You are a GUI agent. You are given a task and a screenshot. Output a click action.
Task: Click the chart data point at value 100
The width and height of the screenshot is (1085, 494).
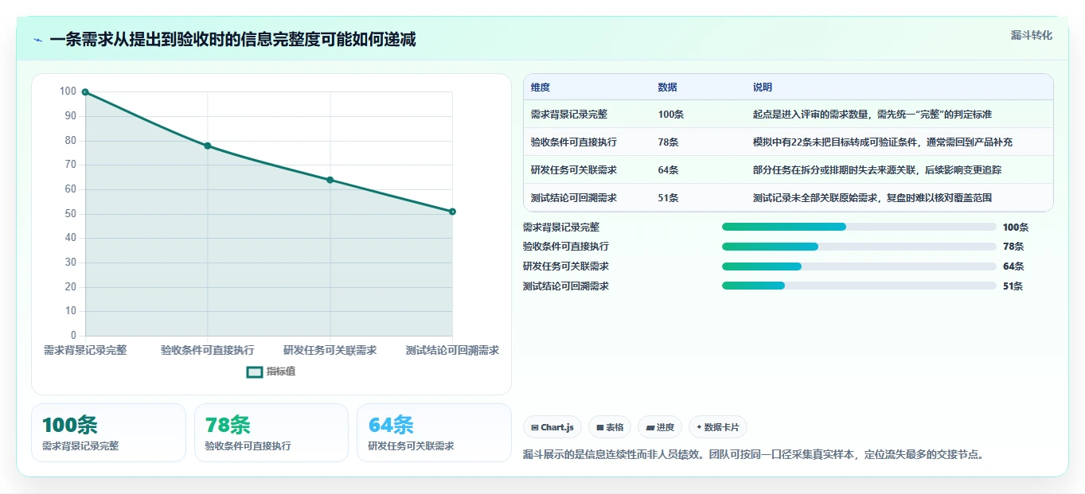tap(85, 92)
